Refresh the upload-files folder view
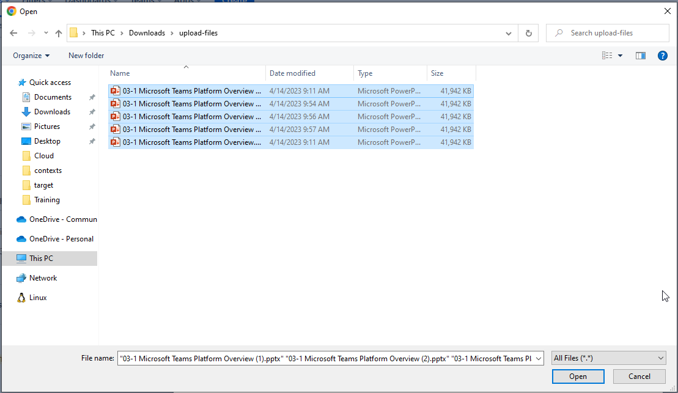678x393 pixels. pos(528,33)
